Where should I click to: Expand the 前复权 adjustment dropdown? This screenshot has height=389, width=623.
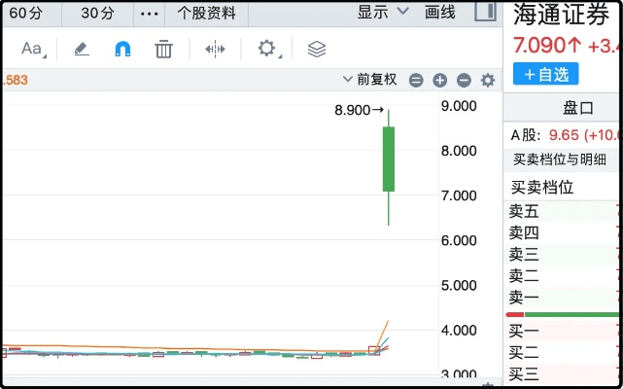point(371,80)
